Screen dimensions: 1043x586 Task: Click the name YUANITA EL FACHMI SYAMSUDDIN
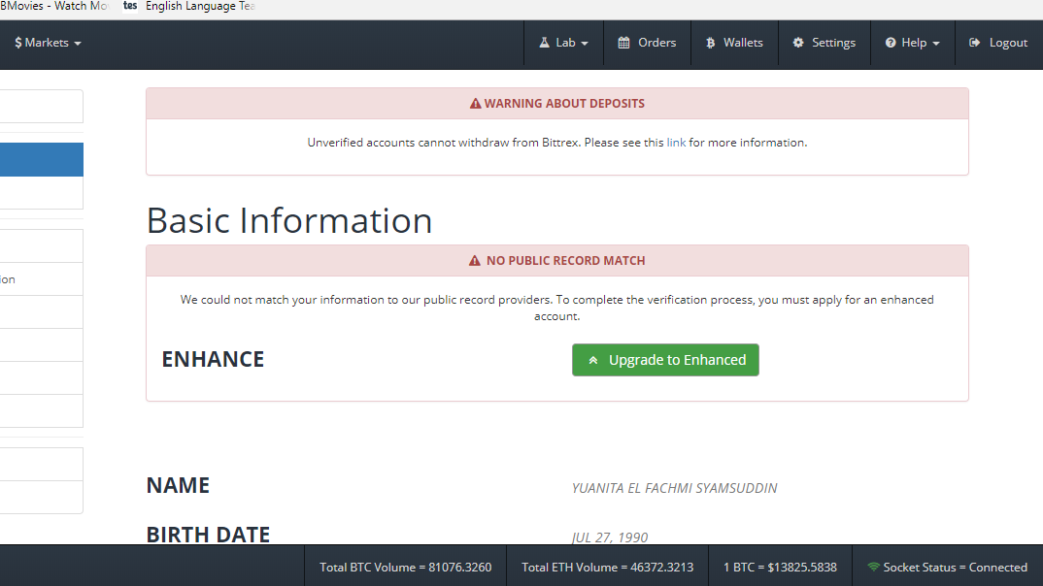click(675, 488)
